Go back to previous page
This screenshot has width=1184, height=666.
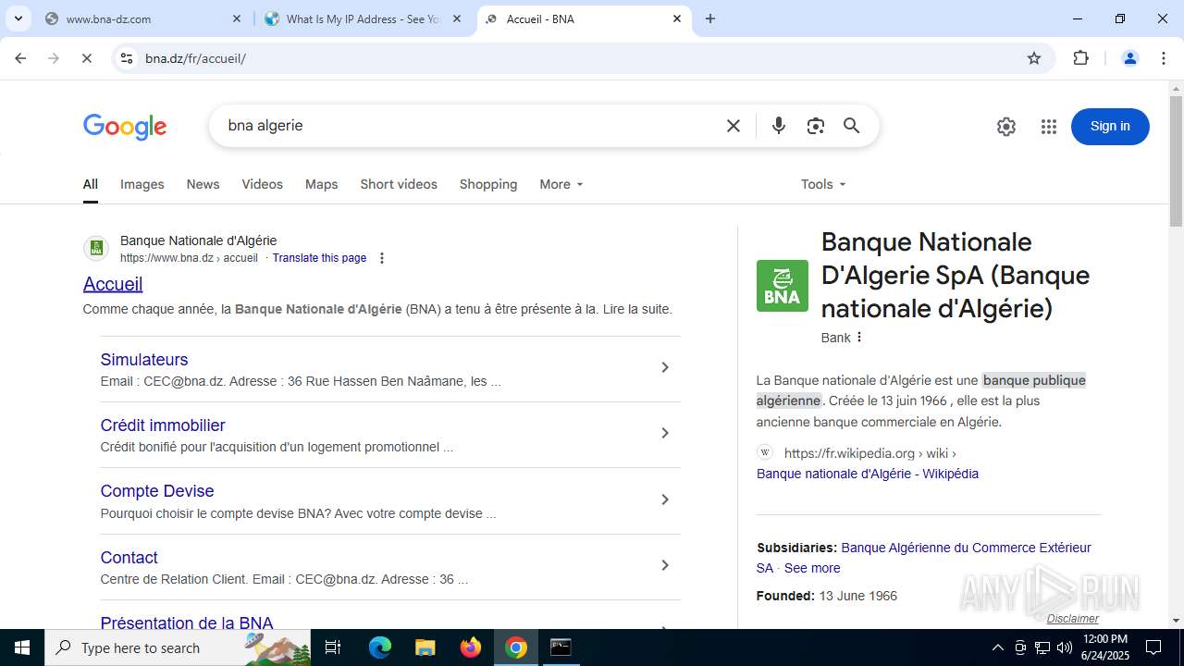(20, 58)
